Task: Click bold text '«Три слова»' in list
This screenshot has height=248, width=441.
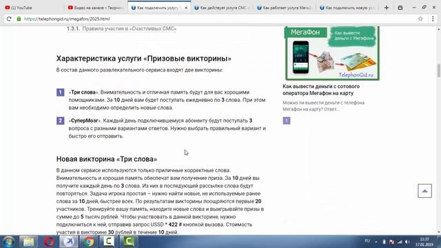Action: click(x=83, y=92)
